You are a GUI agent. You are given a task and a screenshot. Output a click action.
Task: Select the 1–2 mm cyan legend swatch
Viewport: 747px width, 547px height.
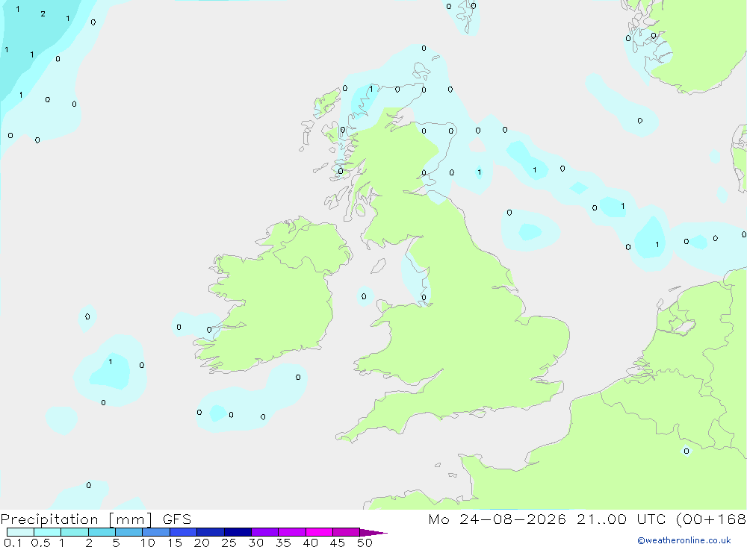click(x=75, y=532)
